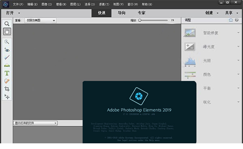Expand the arrow next to 共享
243x149 pixels.
tap(237, 13)
